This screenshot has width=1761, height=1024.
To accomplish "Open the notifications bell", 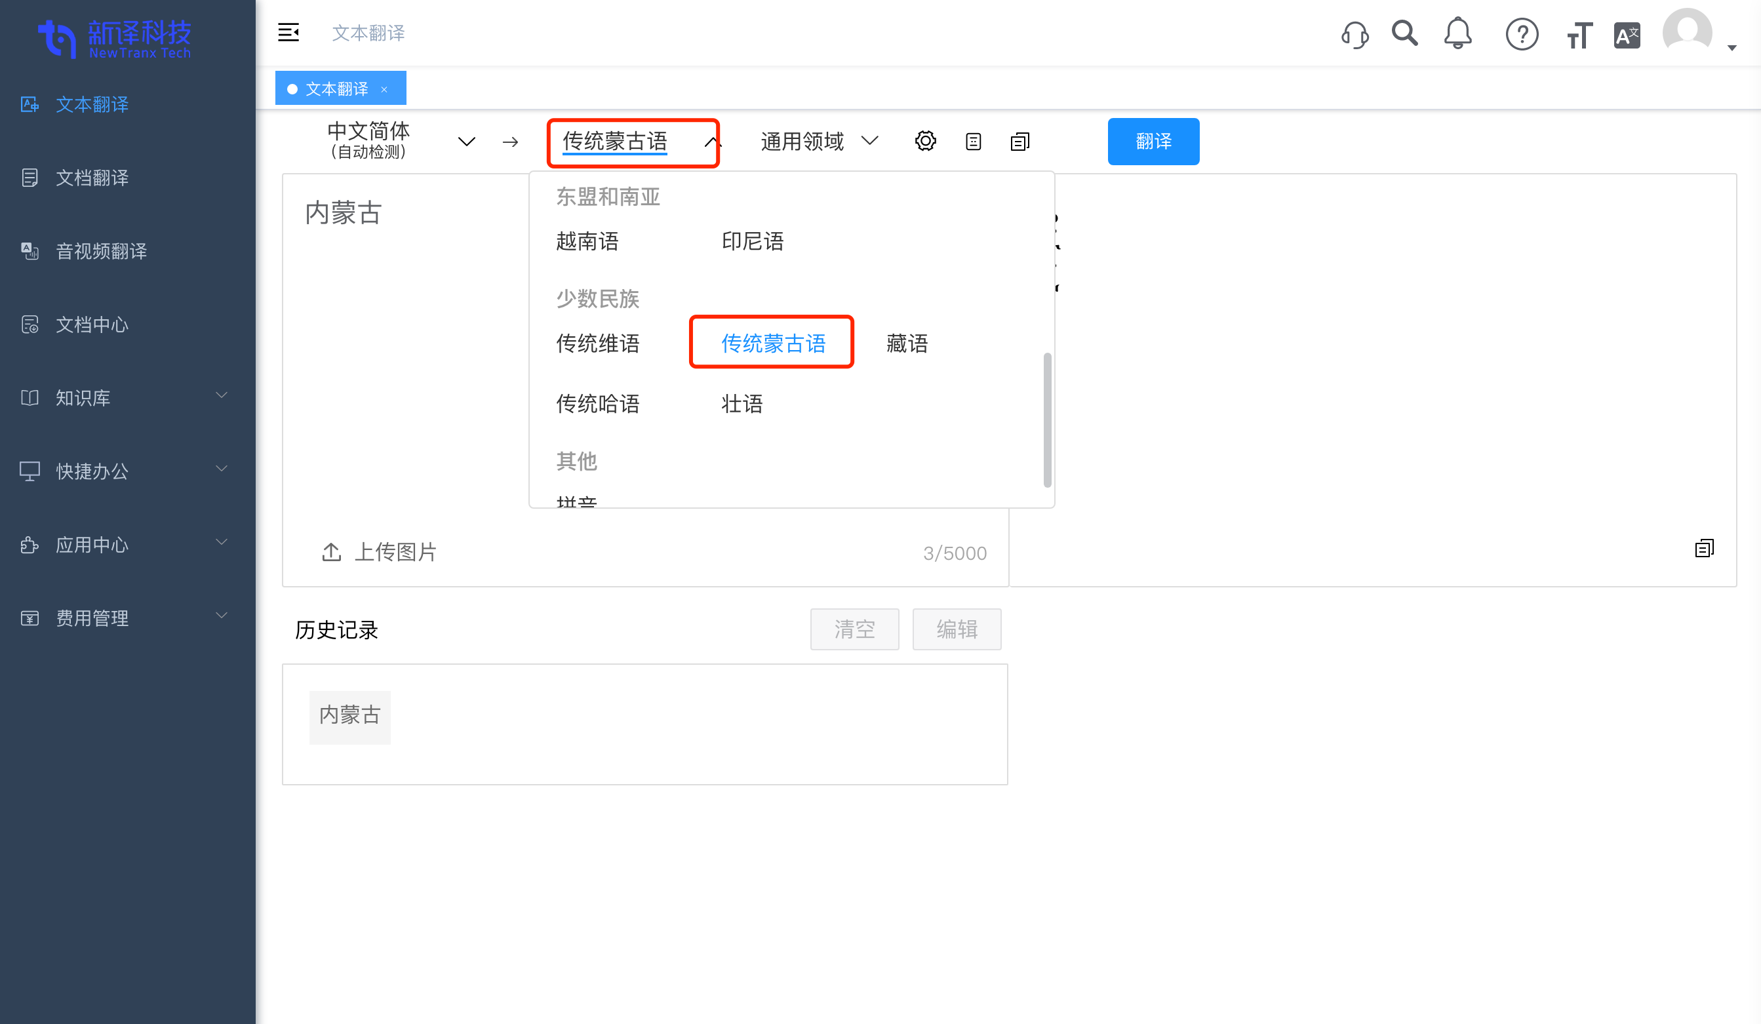I will point(1457,33).
